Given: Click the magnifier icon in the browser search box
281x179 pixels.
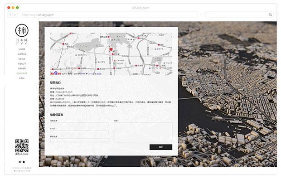Looking at the screenshot, I should coord(270,15).
